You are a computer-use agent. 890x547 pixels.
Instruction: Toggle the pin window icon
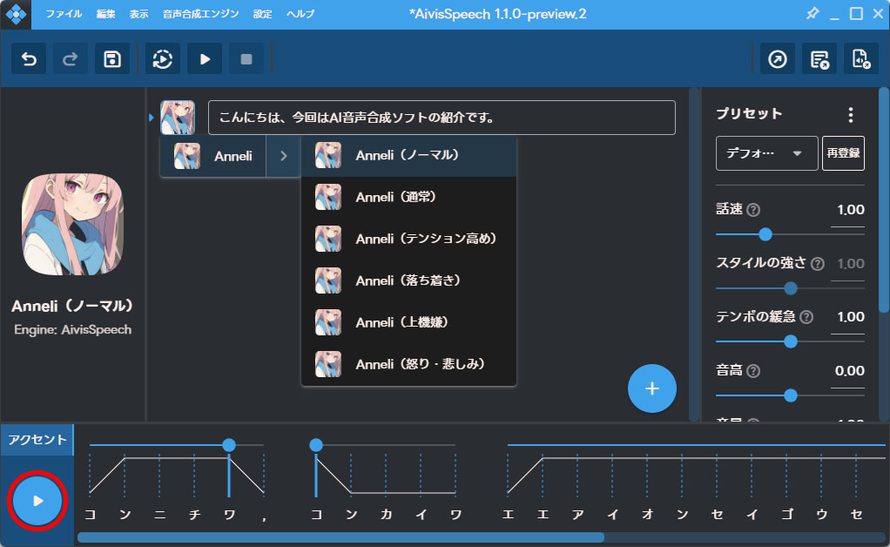(812, 13)
